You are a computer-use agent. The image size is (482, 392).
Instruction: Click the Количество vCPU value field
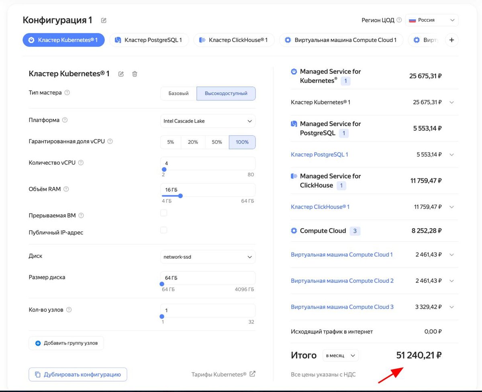pyautogui.click(x=208, y=163)
